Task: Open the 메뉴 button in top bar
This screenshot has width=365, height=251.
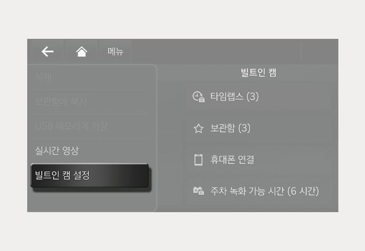Action: pos(116,52)
